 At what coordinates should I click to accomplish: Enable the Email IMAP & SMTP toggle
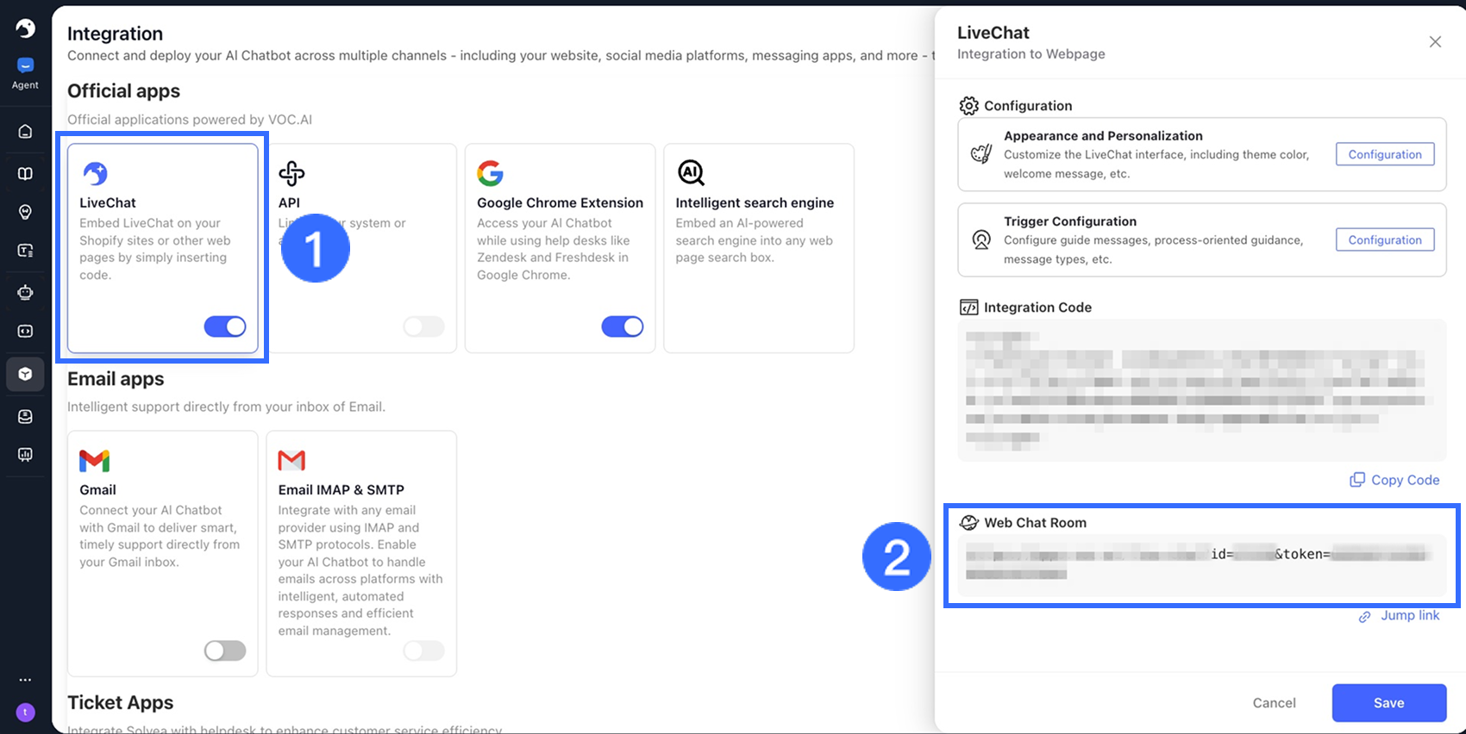[424, 650]
